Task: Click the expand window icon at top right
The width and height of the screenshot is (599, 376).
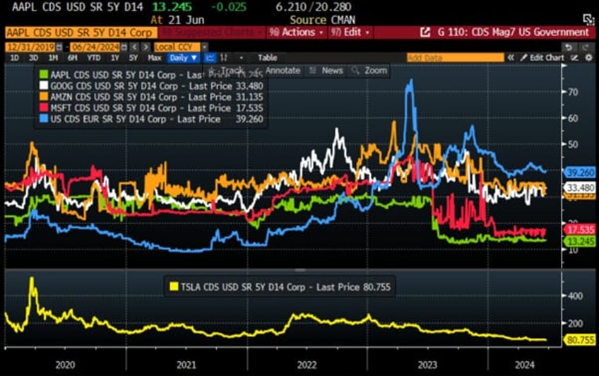Action: coord(588,19)
